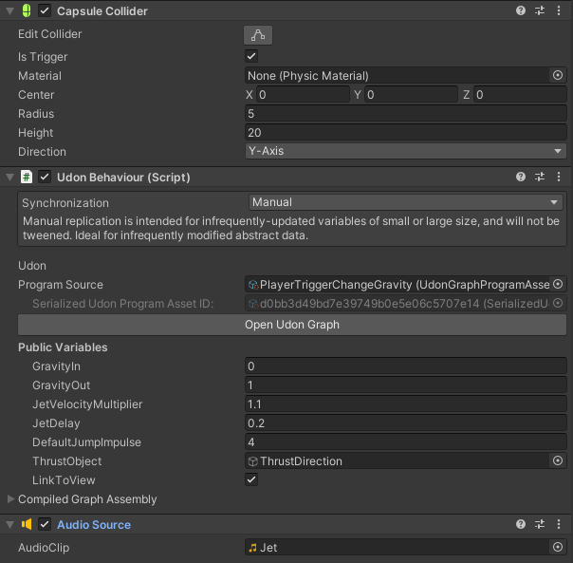Click the Audio Source header title
573x563 pixels.
[x=94, y=524]
